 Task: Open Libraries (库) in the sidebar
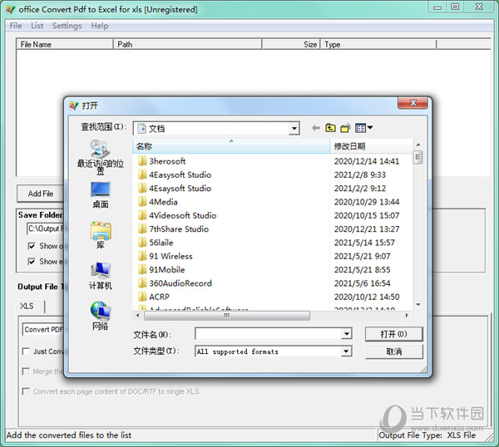pyautogui.click(x=101, y=235)
